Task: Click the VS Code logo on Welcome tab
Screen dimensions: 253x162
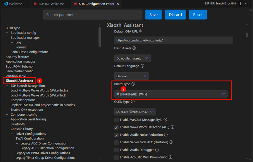Action: 6,4
